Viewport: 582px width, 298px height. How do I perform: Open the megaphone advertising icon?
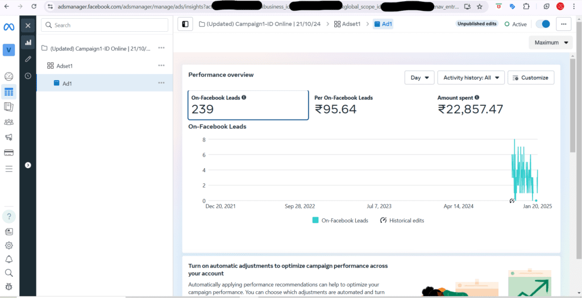click(x=9, y=137)
